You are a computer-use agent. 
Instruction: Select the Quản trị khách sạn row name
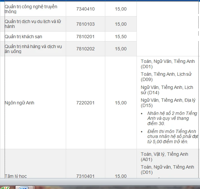coord(23,37)
